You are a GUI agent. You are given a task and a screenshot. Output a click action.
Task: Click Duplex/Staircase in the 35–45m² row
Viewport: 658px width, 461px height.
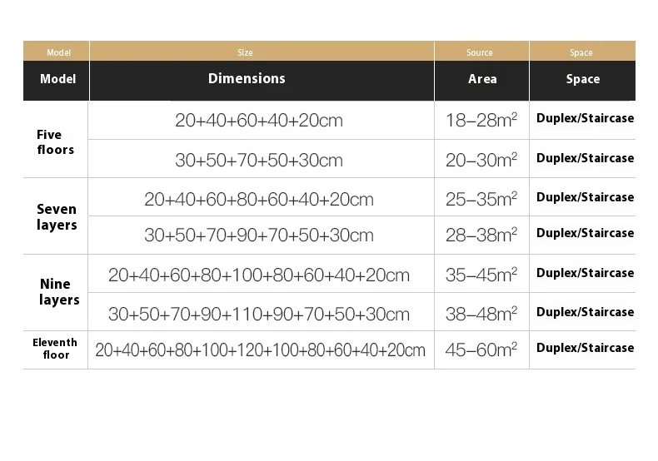coord(585,273)
